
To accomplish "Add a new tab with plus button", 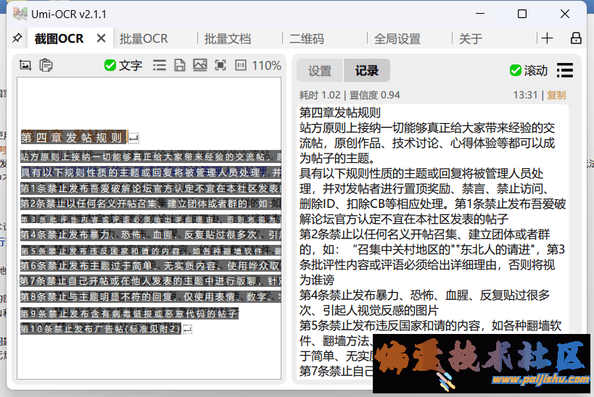I will [547, 38].
